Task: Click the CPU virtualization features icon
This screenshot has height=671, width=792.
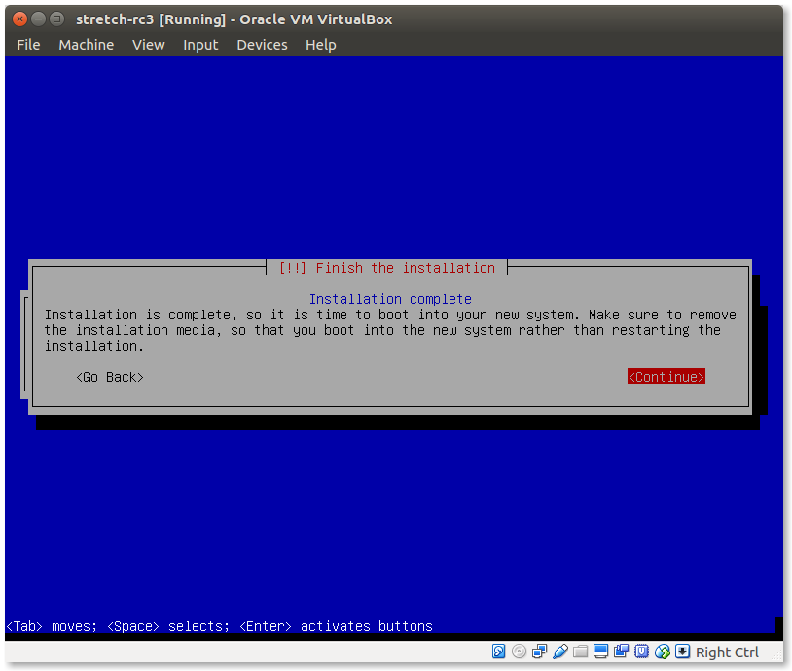Action: (x=641, y=652)
